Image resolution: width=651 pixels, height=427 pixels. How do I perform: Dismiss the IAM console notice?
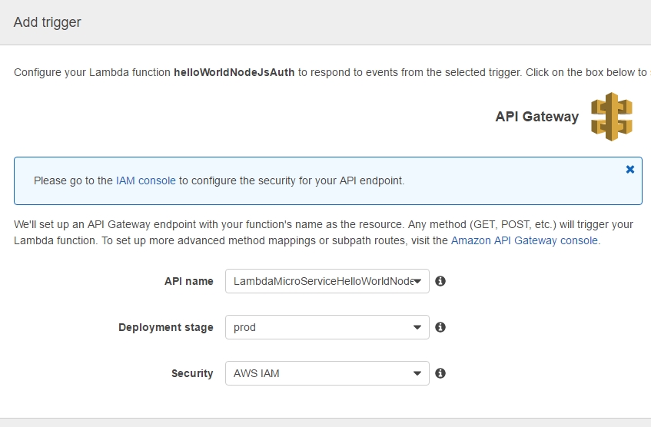tap(629, 169)
